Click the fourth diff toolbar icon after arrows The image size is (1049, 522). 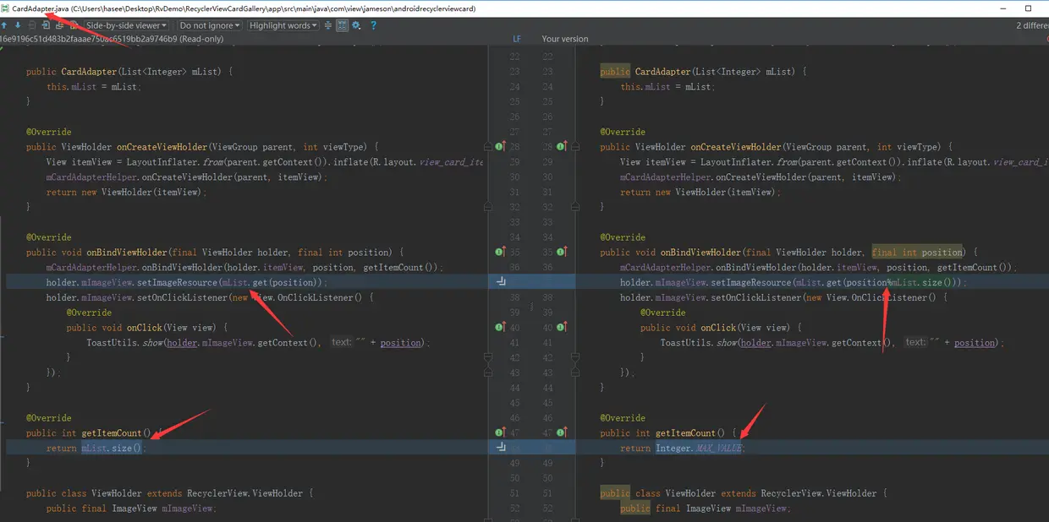[x=73, y=25]
